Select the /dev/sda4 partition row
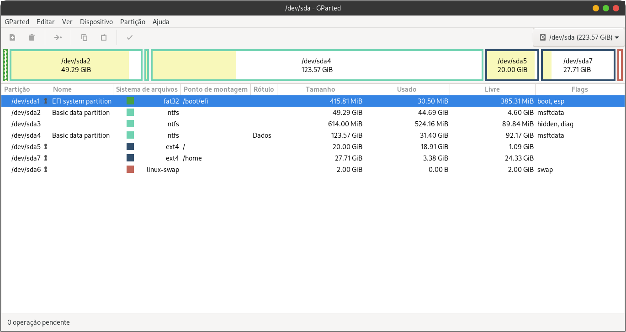This screenshot has height=332, width=626. click(313, 135)
